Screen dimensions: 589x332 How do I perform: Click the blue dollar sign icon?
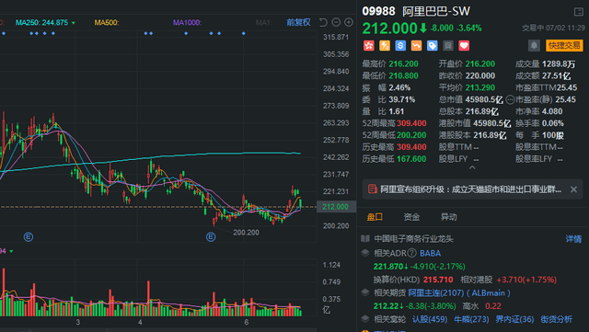(400, 46)
